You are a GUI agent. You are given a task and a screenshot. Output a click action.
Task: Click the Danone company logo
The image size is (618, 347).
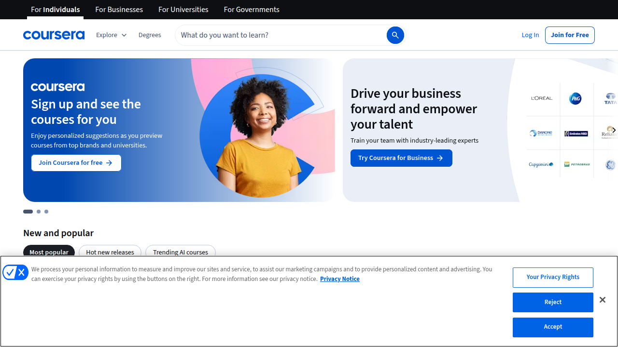coord(541,133)
